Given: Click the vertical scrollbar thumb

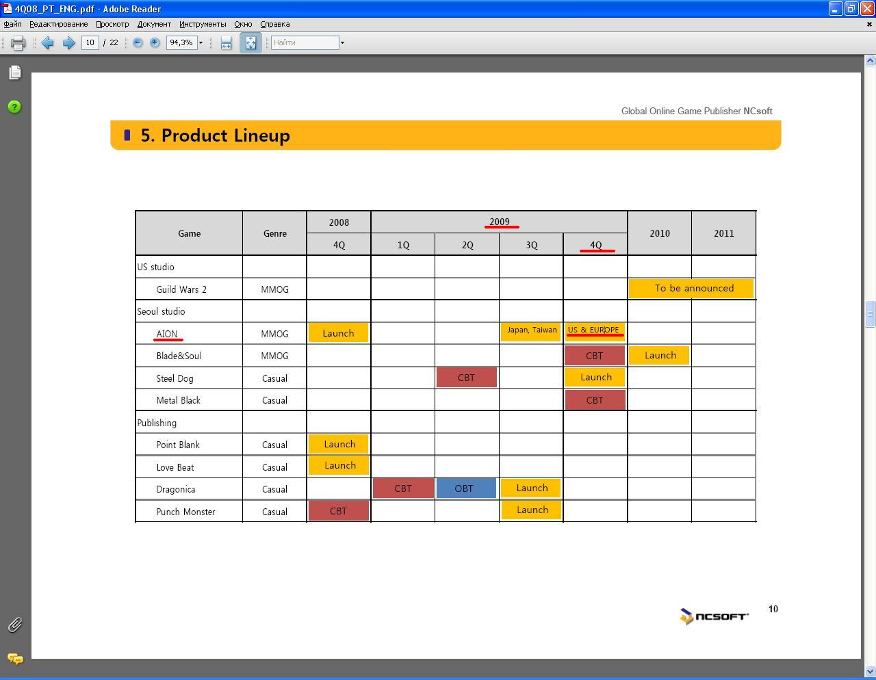Looking at the screenshot, I should (870, 315).
